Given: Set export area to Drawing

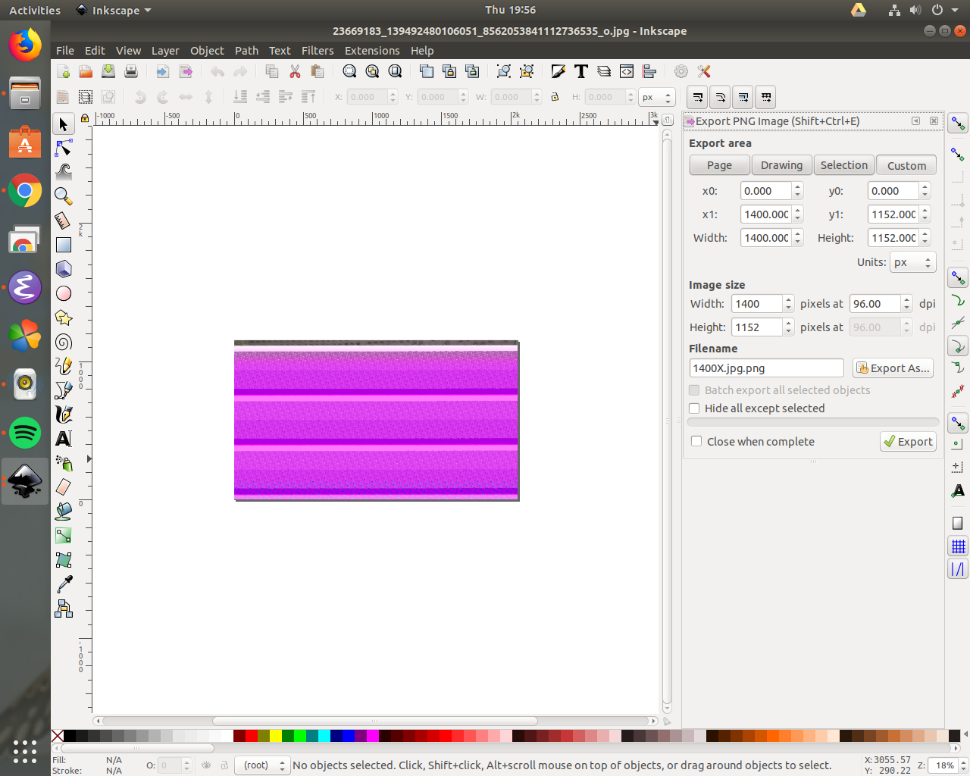Looking at the screenshot, I should tap(781, 165).
